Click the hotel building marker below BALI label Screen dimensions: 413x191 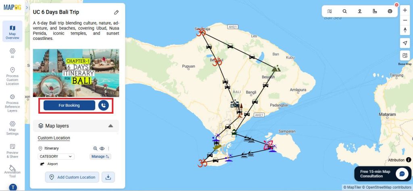pyautogui.click(x=234, y=104)
